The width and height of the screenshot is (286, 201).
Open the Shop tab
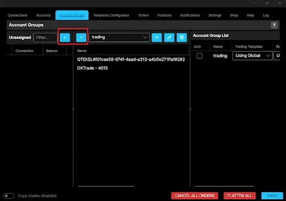[x=234, y=15]
